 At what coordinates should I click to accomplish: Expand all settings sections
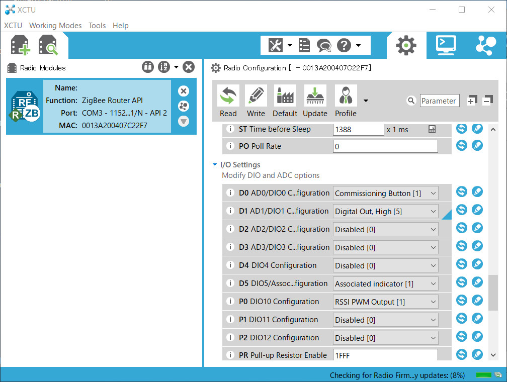[472, 101]
